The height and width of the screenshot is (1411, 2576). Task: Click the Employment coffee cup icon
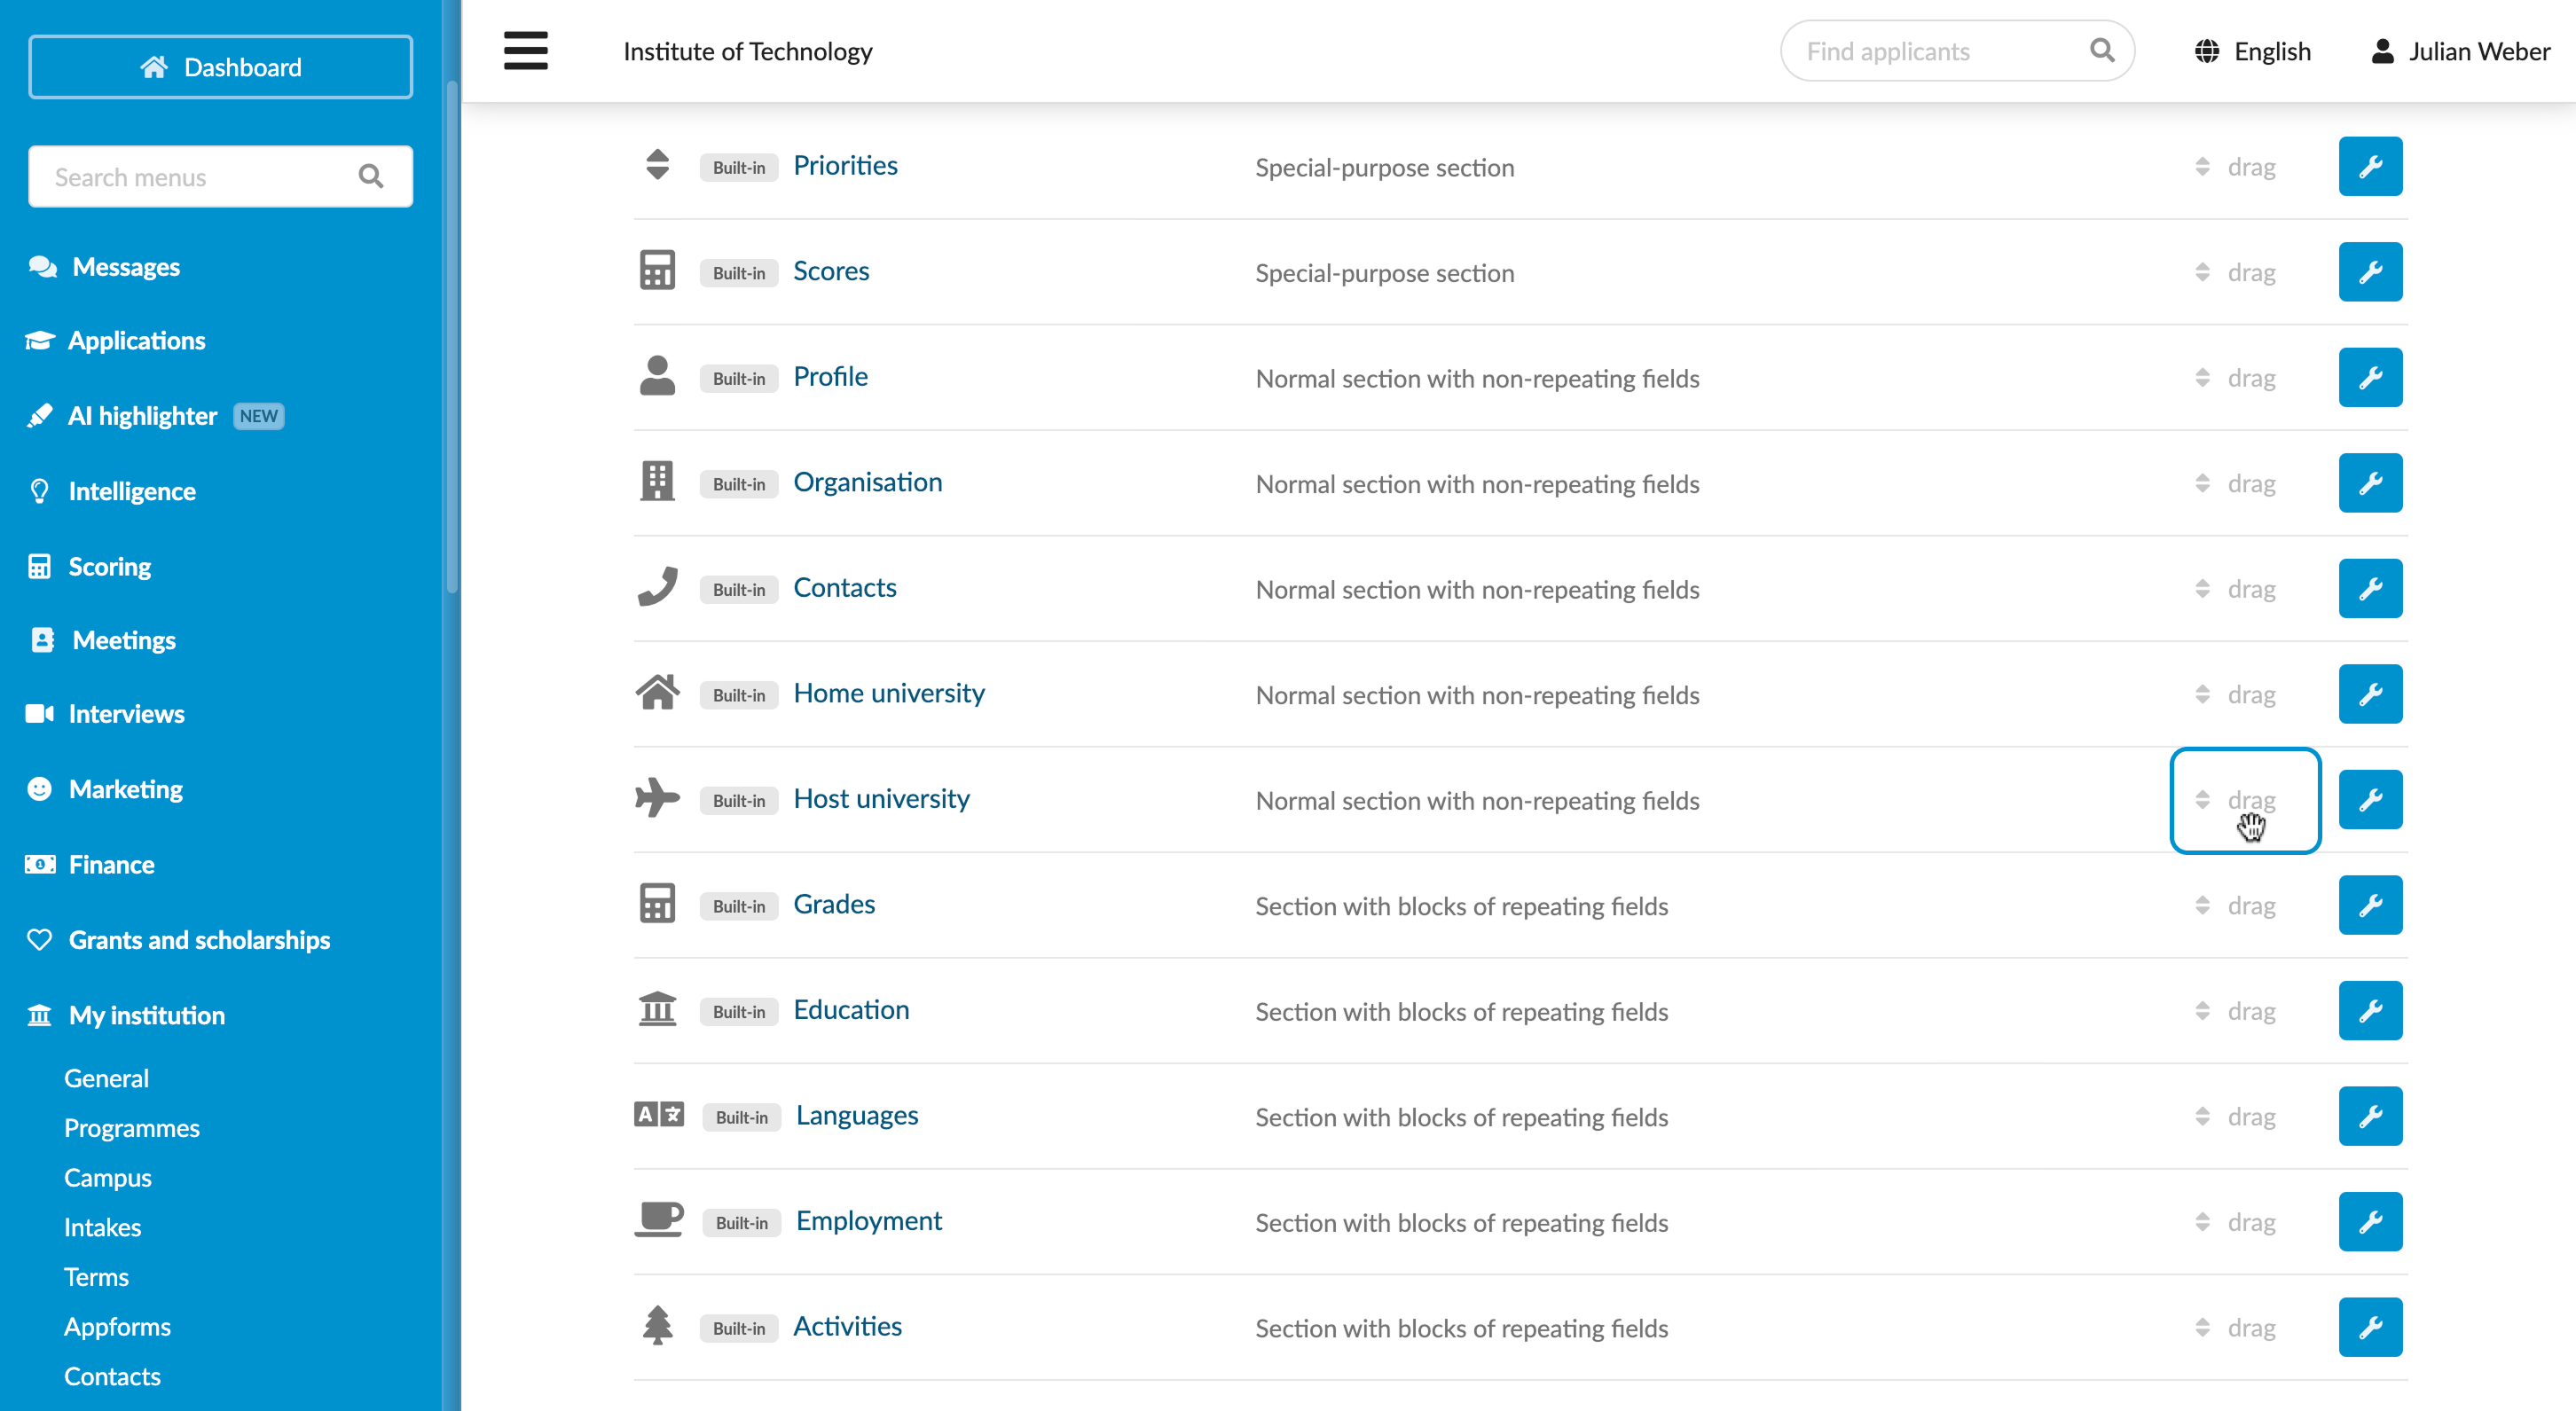coord(659,1220)
